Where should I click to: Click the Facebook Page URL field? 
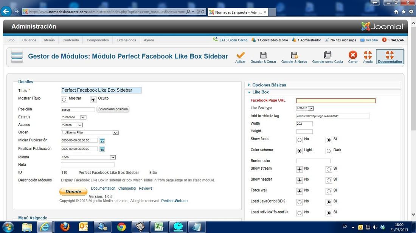[336, 101]
